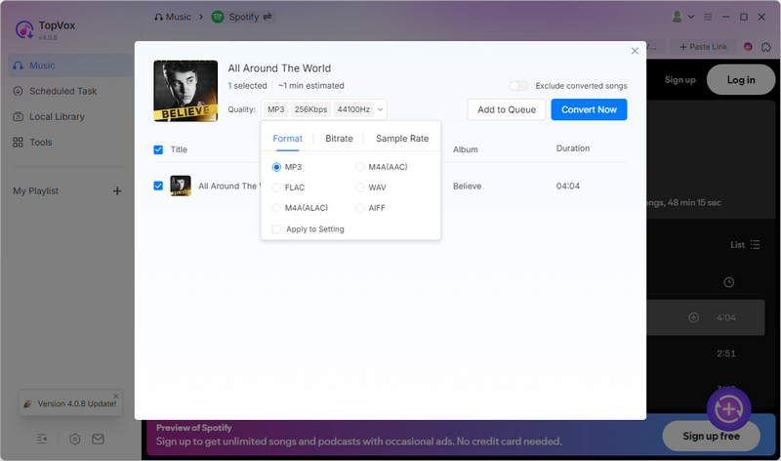
Task: Switch the Spotify source selector
Action: 243,17
